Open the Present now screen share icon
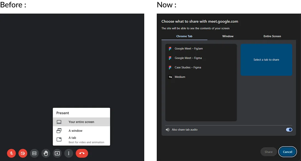The image size is (301, 161). click(x=57, y=153)
